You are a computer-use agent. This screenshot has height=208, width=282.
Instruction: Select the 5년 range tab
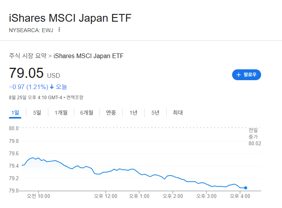click(156, 113)
